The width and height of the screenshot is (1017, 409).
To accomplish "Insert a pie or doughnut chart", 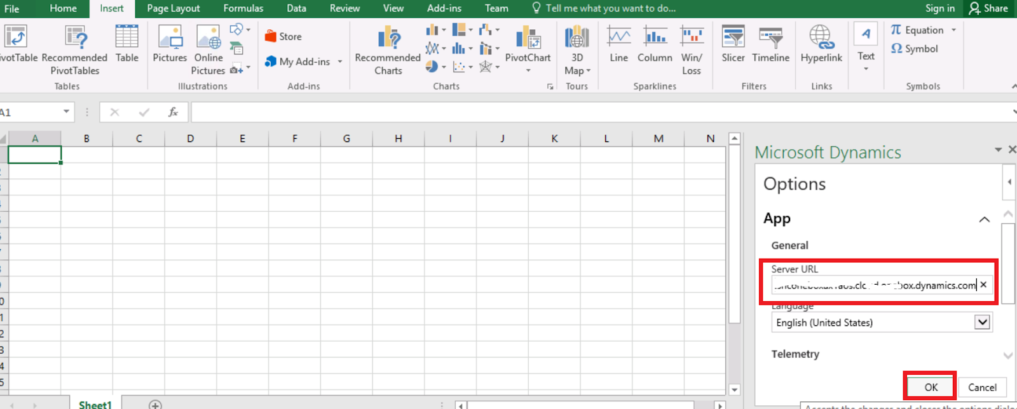I will [x=432, y=67].
